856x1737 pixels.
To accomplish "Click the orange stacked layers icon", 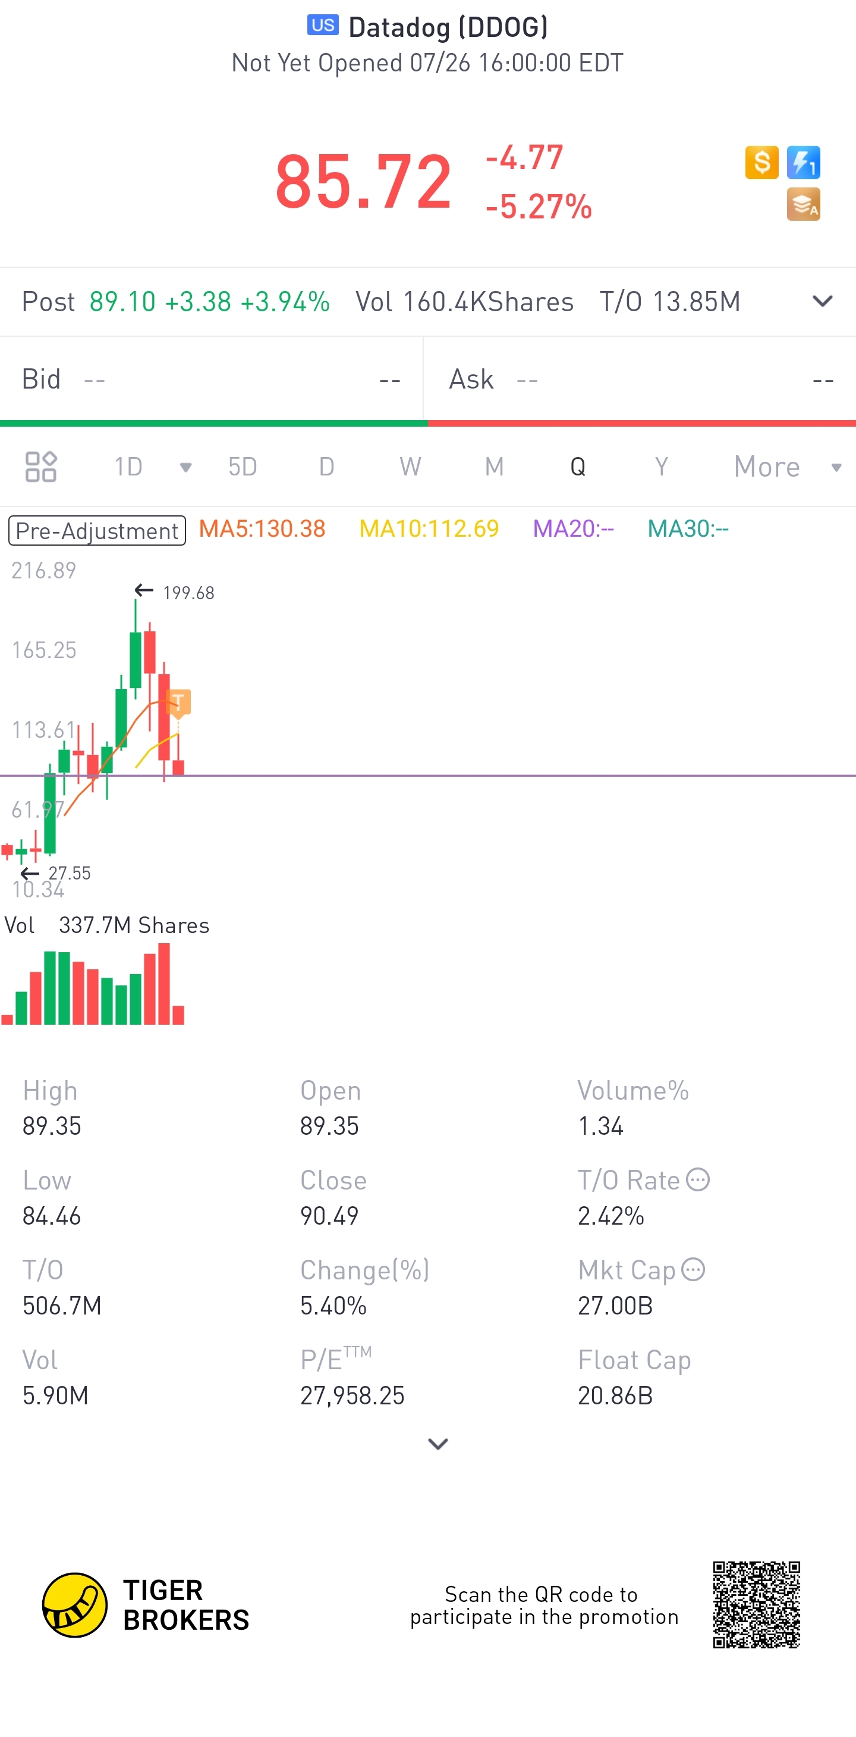I will 802,204.
